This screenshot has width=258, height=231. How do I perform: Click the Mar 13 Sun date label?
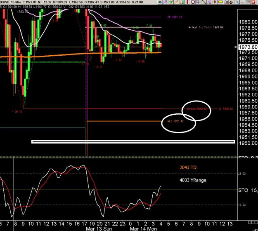99,229
